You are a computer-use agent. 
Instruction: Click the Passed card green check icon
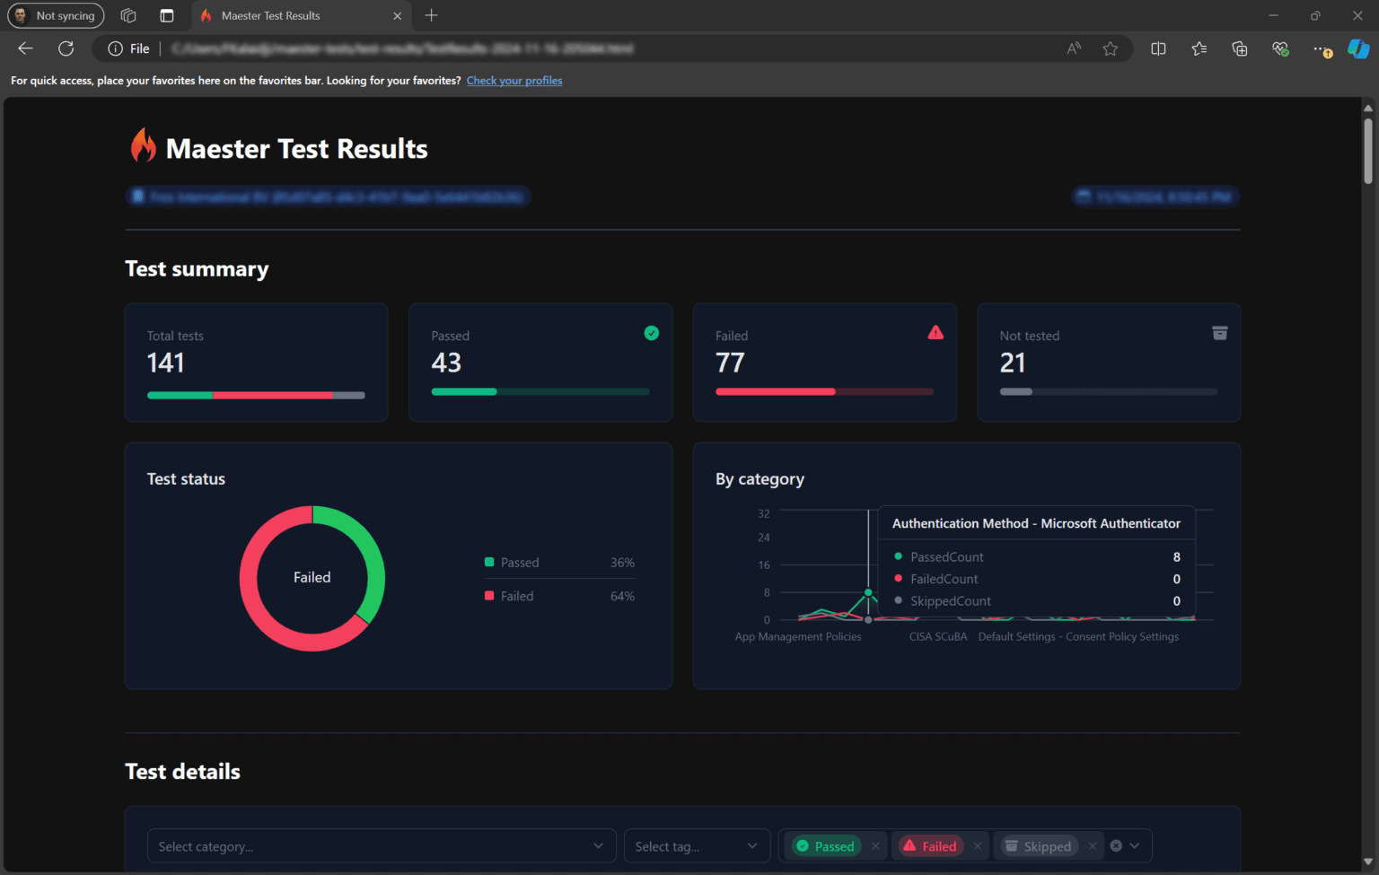click(x=652, y=333)
